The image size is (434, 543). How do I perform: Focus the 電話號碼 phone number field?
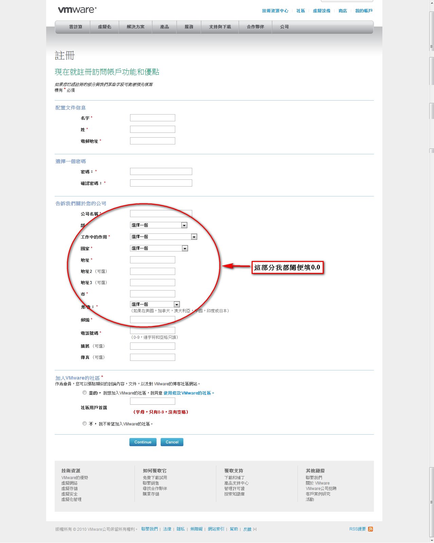[x=152, y=330]
